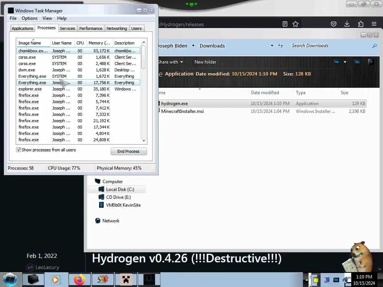Open Firefox extensions puzzle icon
Viewport: 383px width, 287px height.
point(361,24)
